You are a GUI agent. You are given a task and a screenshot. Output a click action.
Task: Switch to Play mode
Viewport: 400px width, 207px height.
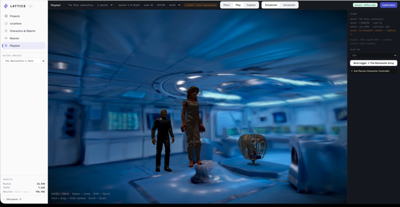(x=238, y=5)
